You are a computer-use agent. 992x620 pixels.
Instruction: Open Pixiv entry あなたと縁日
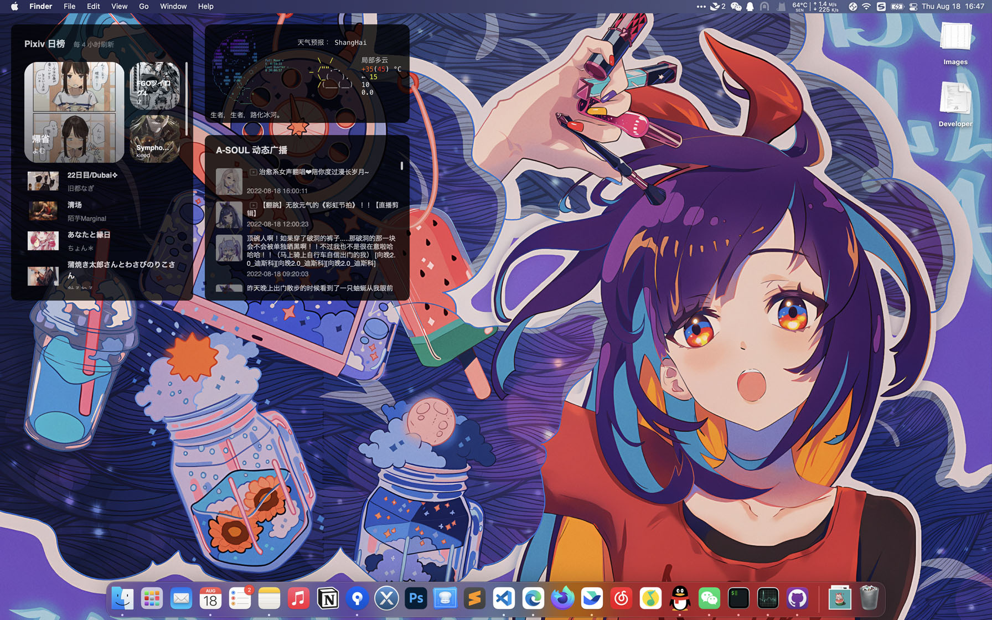[x=102, y=241]
